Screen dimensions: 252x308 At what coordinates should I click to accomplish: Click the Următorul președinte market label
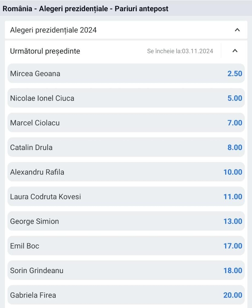(45, 51)
